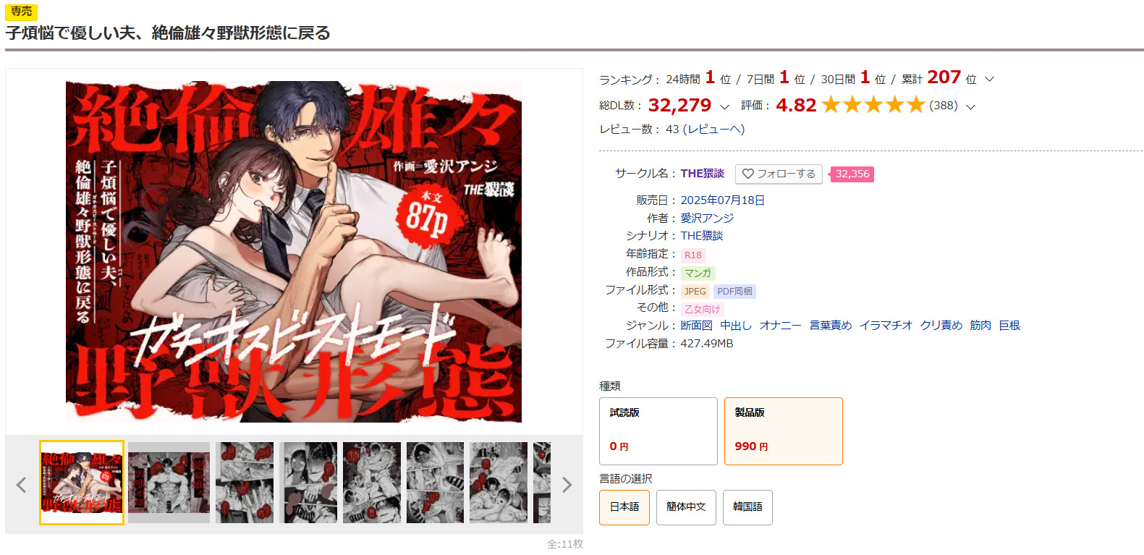
Task: Advance thumbnails with the right arrow
Action: tap(567, 485)
